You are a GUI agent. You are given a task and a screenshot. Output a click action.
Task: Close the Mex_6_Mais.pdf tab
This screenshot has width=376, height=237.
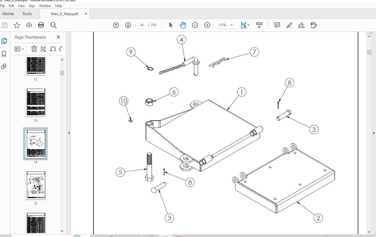[x=86, y=14]
